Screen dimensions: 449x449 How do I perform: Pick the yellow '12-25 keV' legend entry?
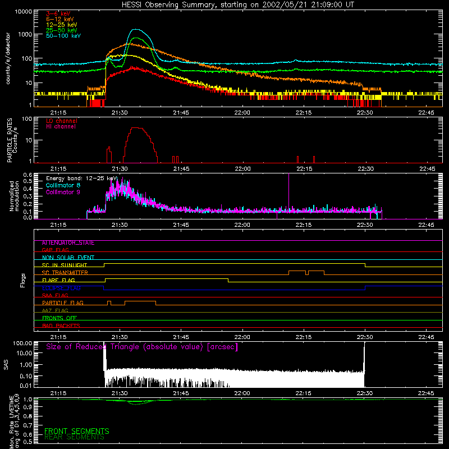[x=62, y=25]
